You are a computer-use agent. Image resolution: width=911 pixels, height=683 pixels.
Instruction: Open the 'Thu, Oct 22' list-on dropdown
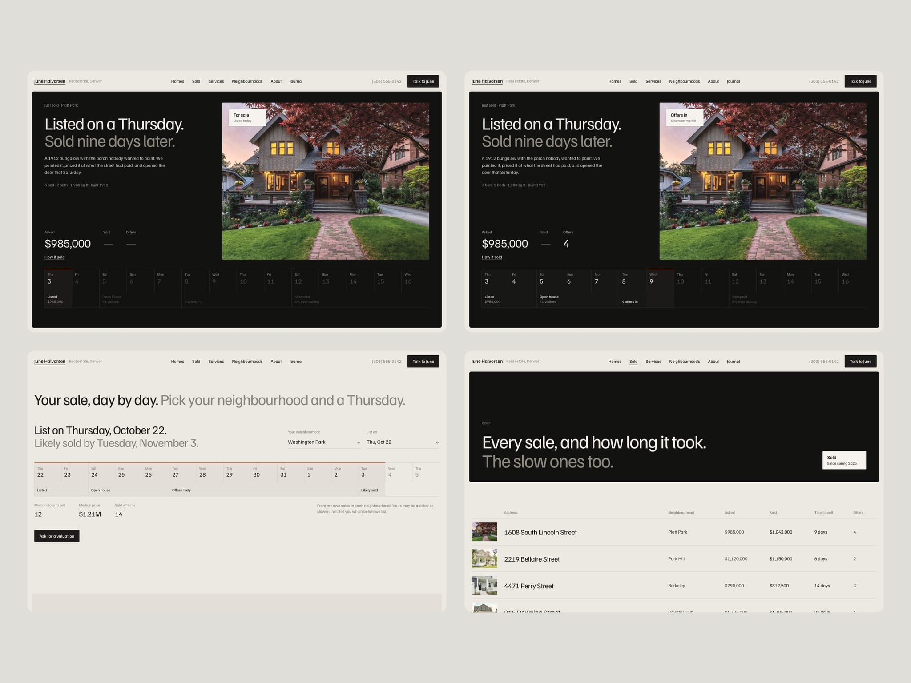(x=403, y=442)
